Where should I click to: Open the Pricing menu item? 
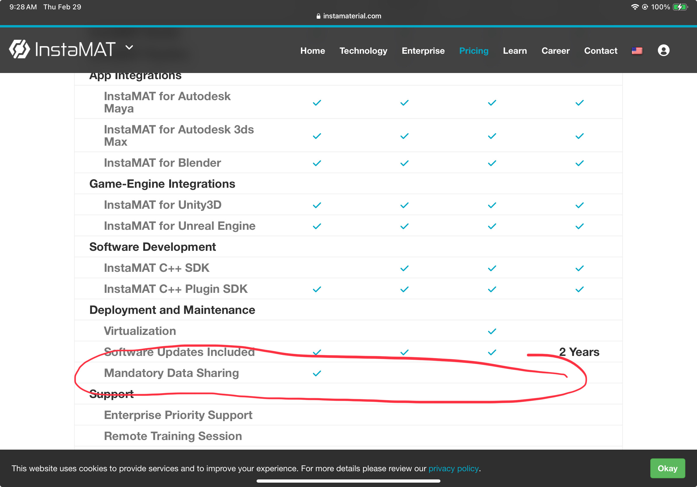[474, 51]
